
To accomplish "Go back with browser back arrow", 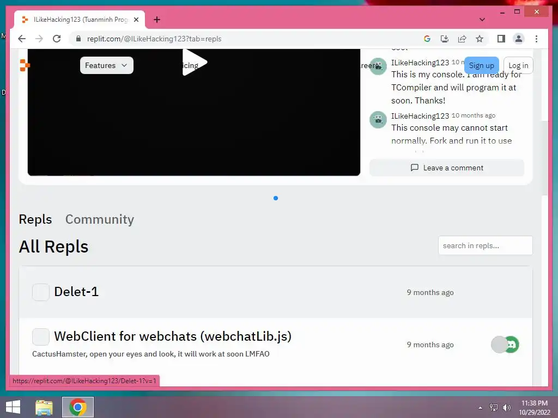I will 22,39.
